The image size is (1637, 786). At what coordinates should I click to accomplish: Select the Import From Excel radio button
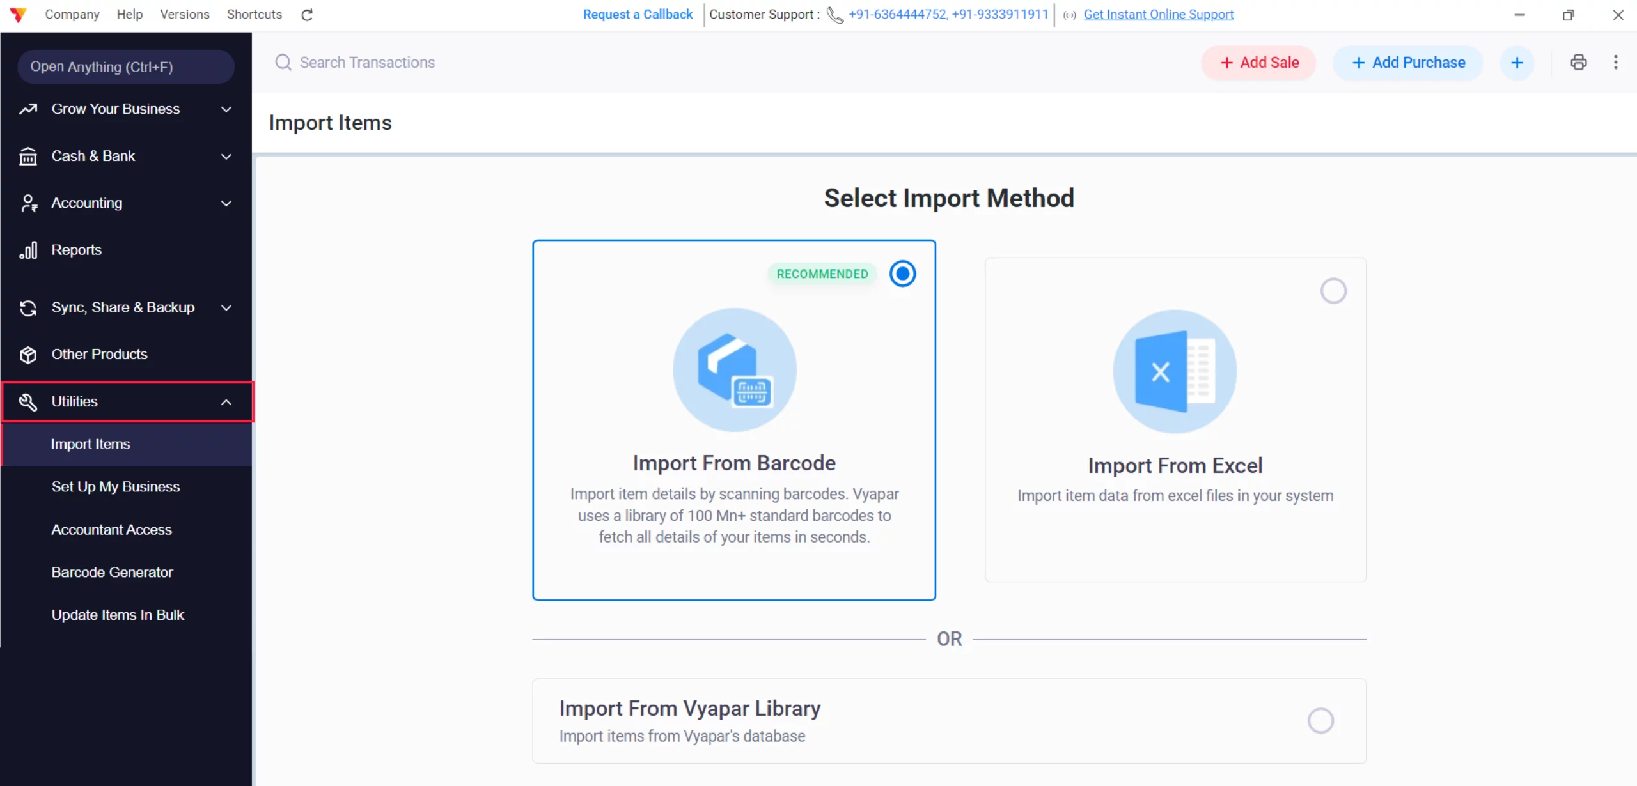1333,291
